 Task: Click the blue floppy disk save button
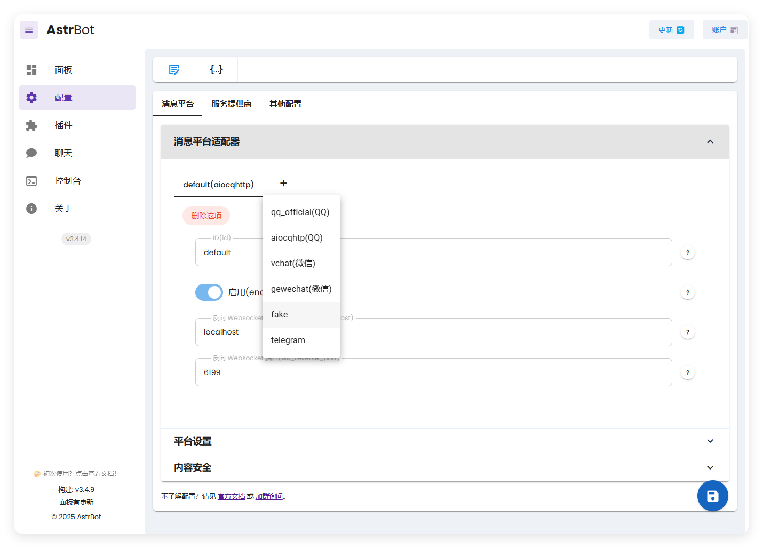click(712, 496)
